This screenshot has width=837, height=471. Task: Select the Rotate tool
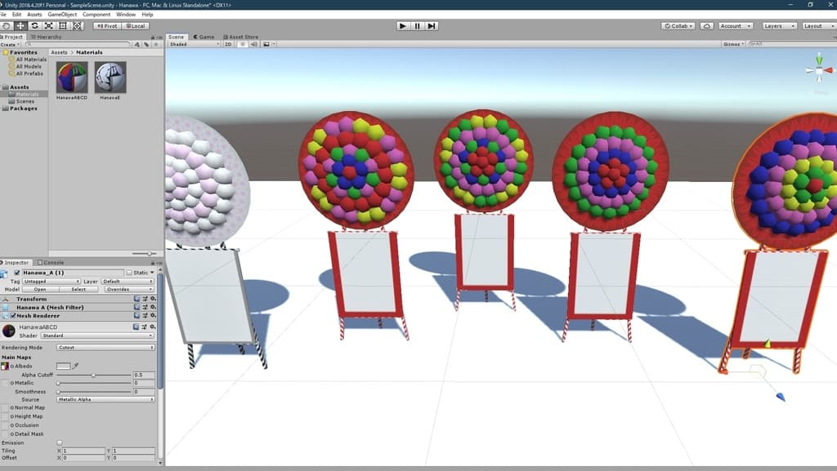pos(34,25)
